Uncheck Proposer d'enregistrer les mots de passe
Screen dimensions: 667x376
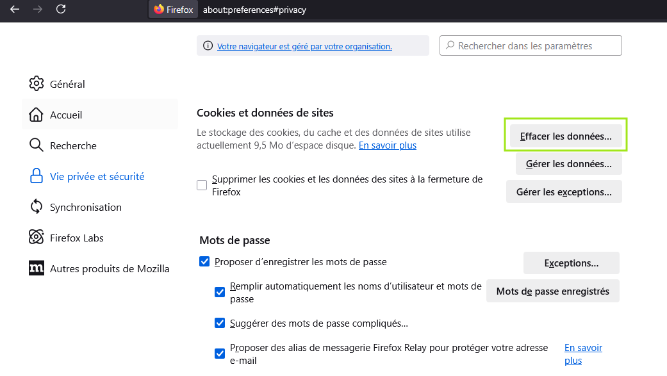click(204, 261)
